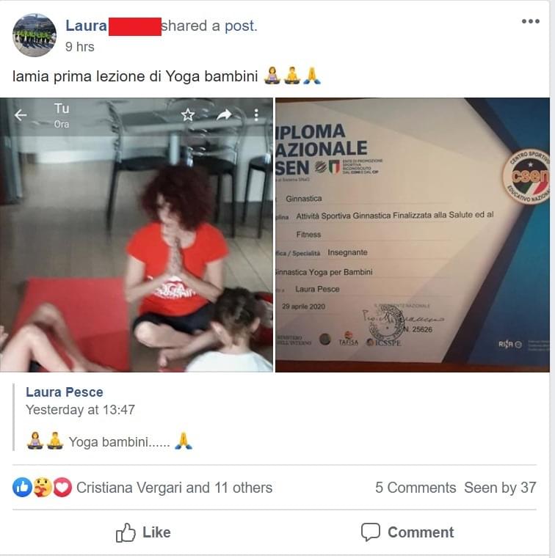Click the care hug reaction icon
This screenshot has height=558, width=555.
point(43,488)
